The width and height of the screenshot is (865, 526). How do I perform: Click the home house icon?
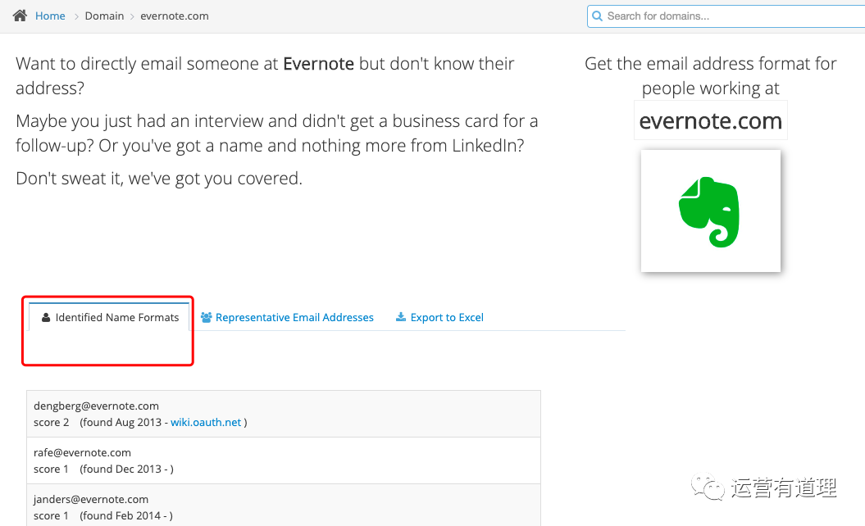tap(20, 16)
